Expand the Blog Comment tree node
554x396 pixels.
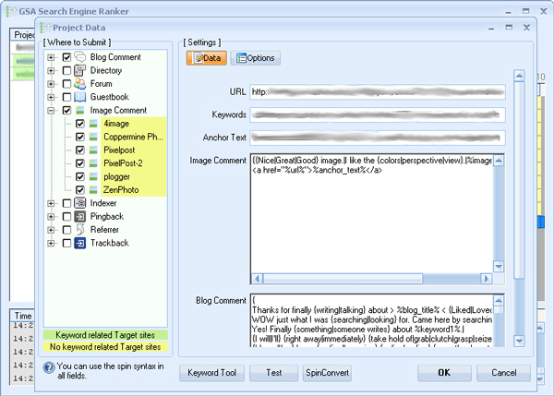tap(51, 57)
